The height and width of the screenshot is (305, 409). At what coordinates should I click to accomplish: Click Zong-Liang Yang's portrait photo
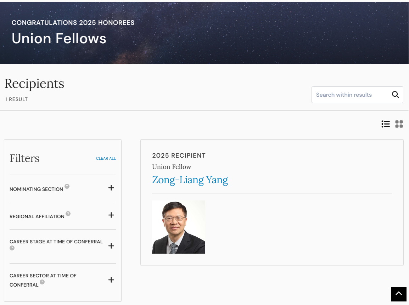179,227
